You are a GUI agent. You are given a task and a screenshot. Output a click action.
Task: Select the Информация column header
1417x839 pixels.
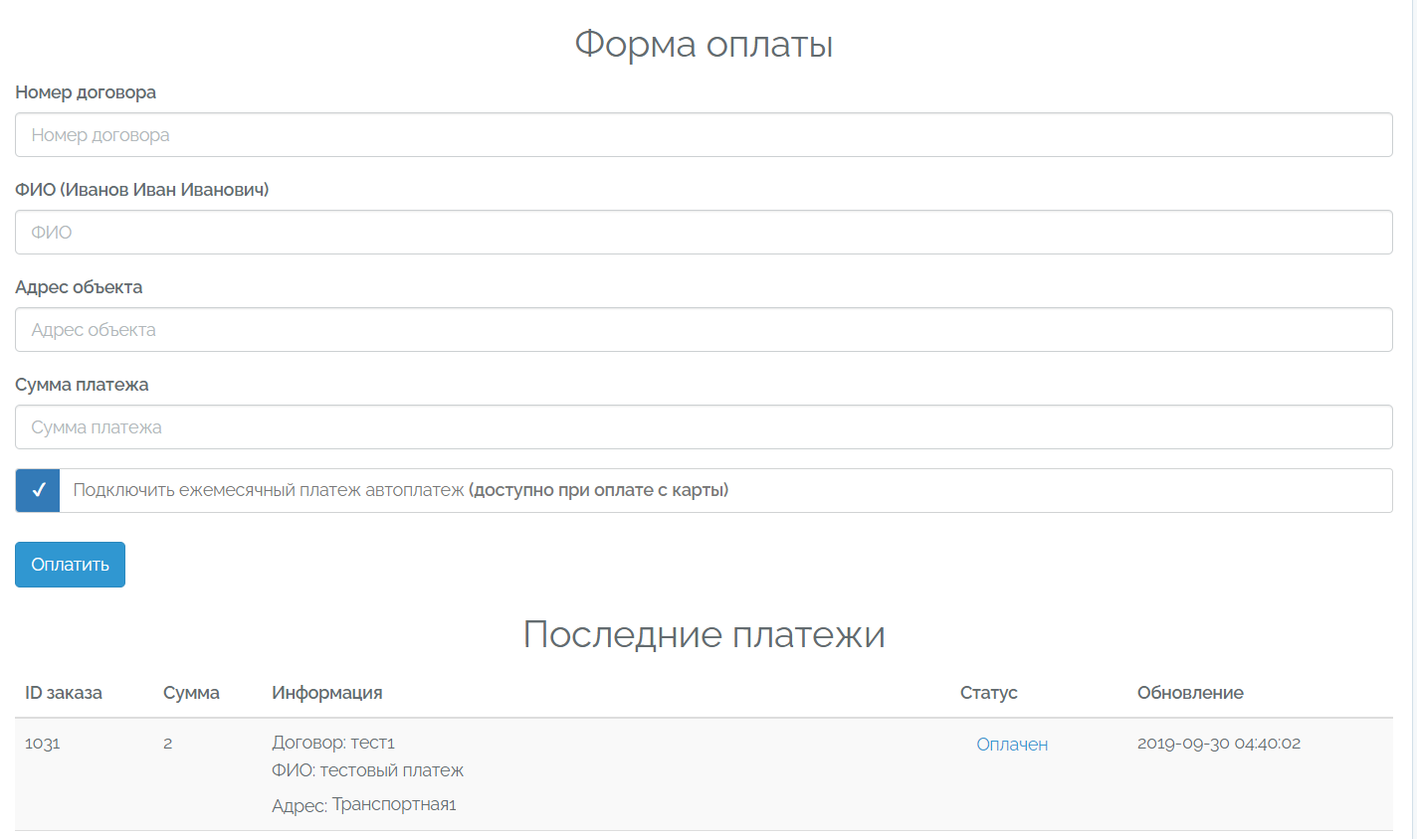point(327,693)
